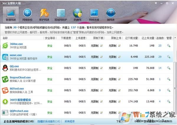The width and height of the screenshot is (177, 125).
Task: Click the sesvc.exe service component icon
Action: (x=5, y=57)
